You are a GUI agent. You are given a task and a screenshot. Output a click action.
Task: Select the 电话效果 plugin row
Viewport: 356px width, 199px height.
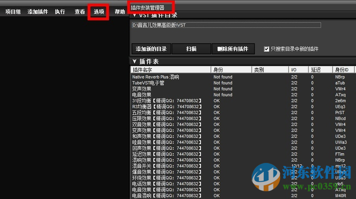(243, 184)
